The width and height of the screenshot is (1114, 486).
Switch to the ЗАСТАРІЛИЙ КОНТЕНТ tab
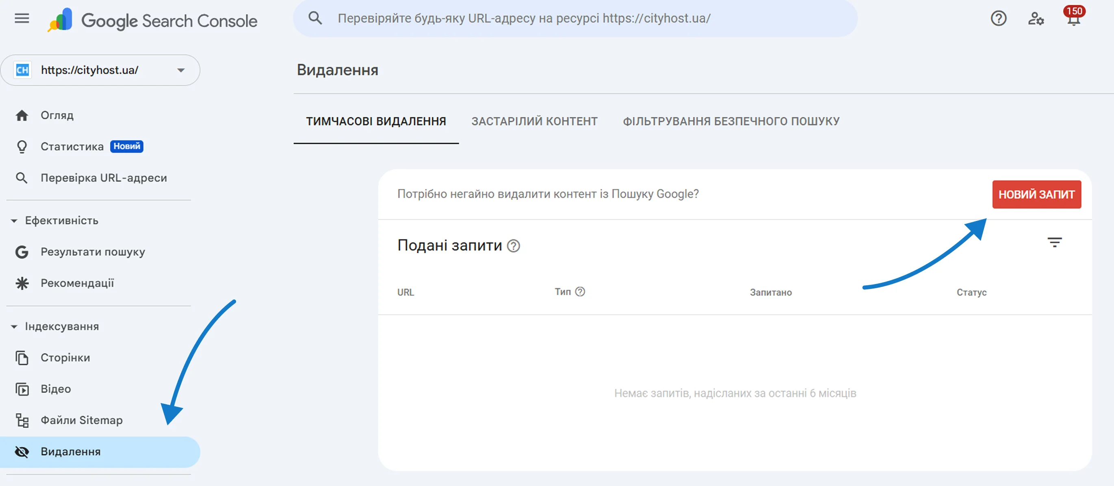pos(535,121)
